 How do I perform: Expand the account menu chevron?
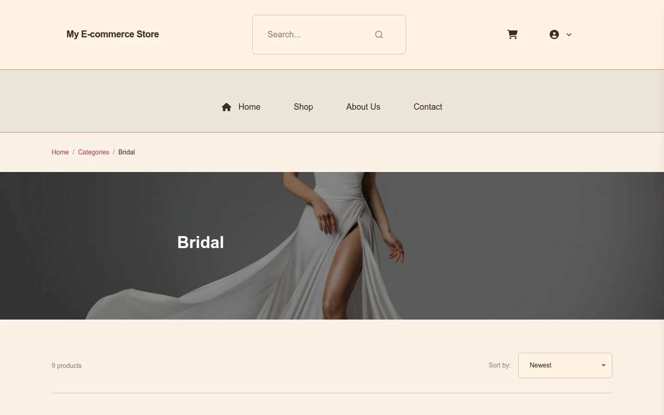coord(569,35)
